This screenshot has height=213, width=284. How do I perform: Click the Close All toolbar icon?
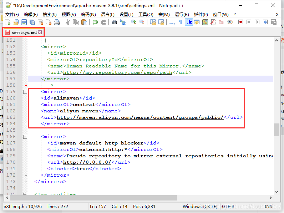coord(49,22)
